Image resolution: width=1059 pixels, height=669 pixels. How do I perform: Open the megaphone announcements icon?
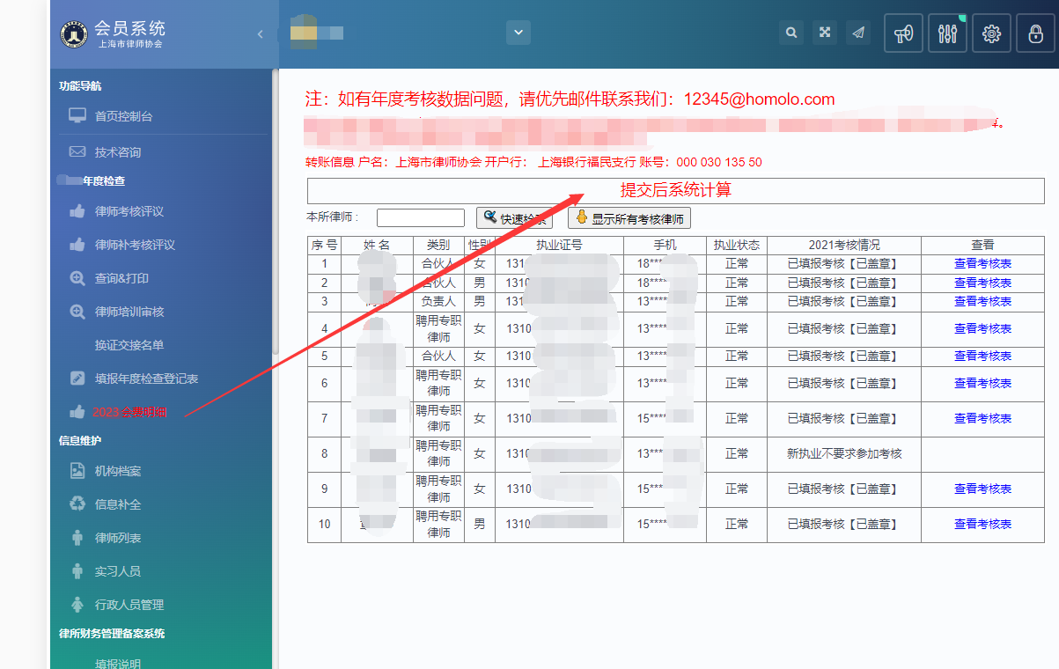click(903, 33)
